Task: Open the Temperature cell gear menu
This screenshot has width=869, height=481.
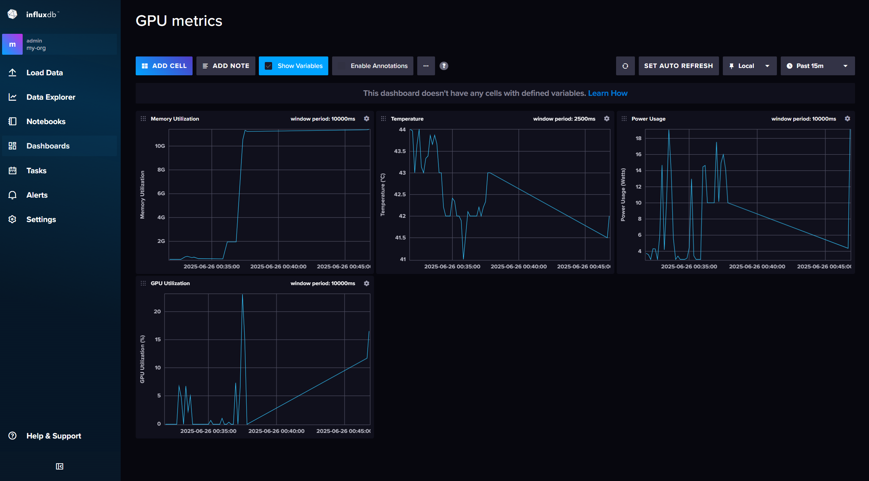Action: (607, 119)
